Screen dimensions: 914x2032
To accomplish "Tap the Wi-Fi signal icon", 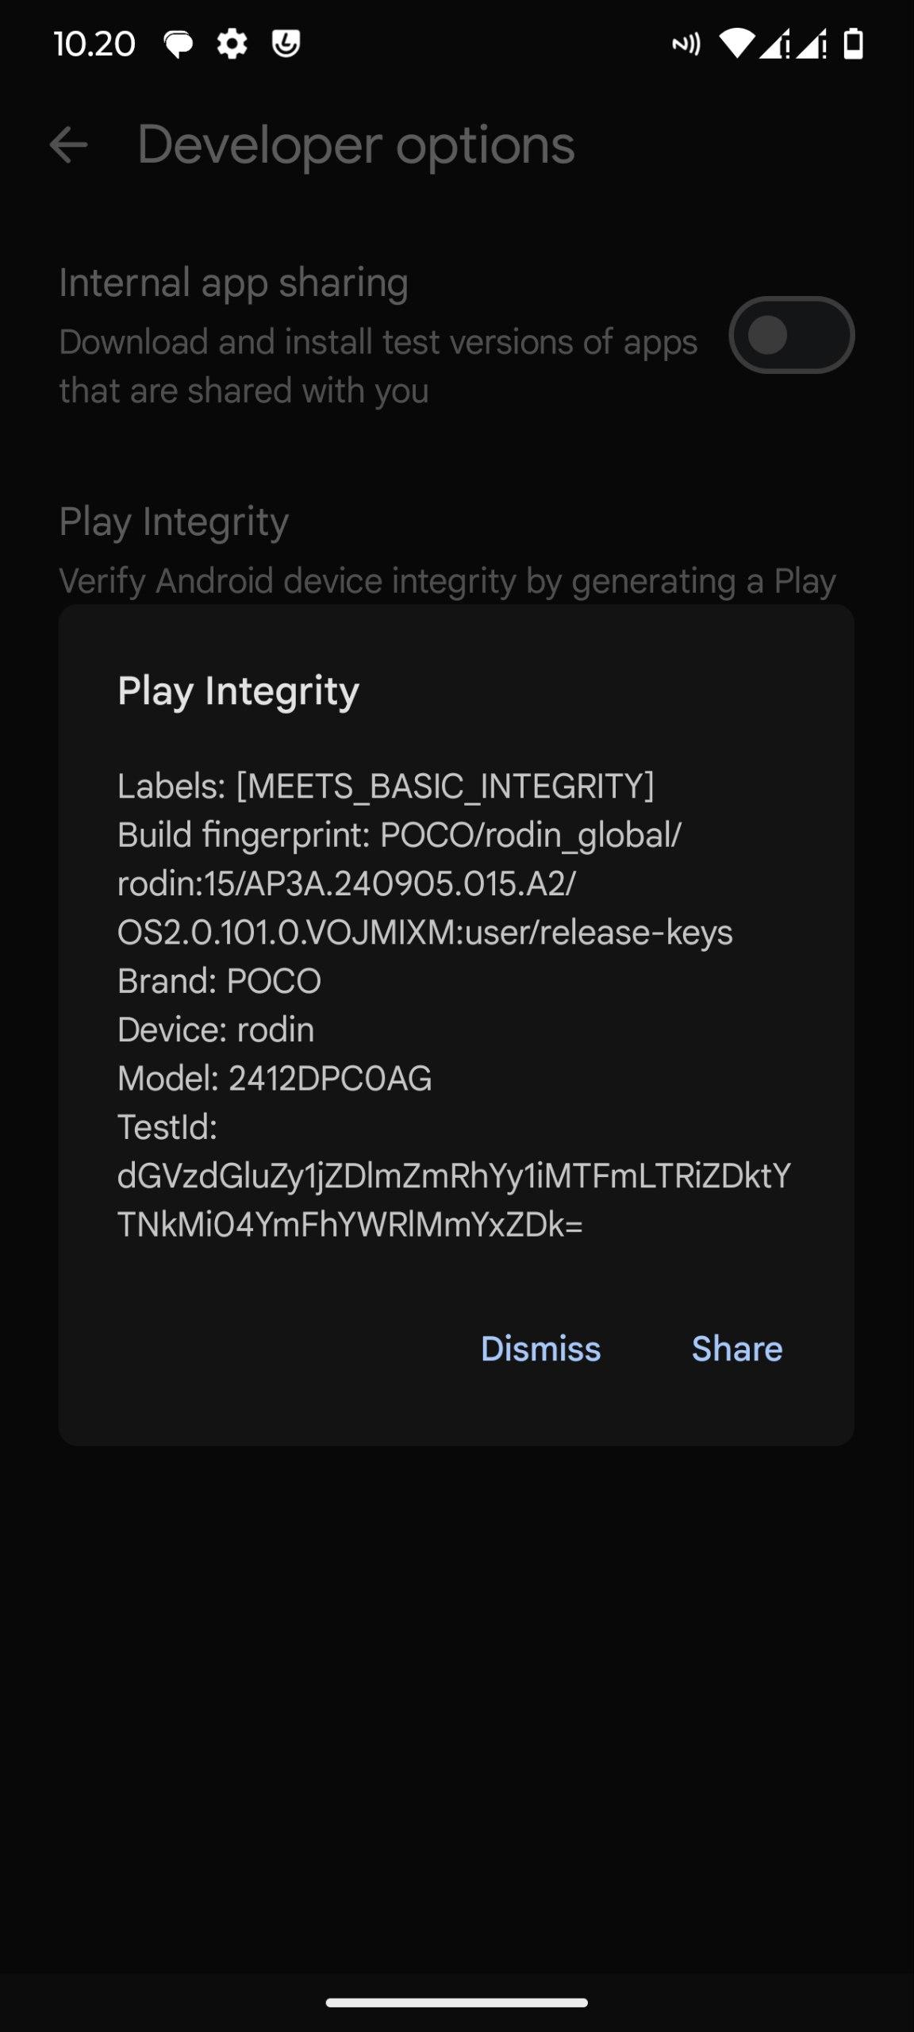I will pyautogui.click(x=736, y=44).
